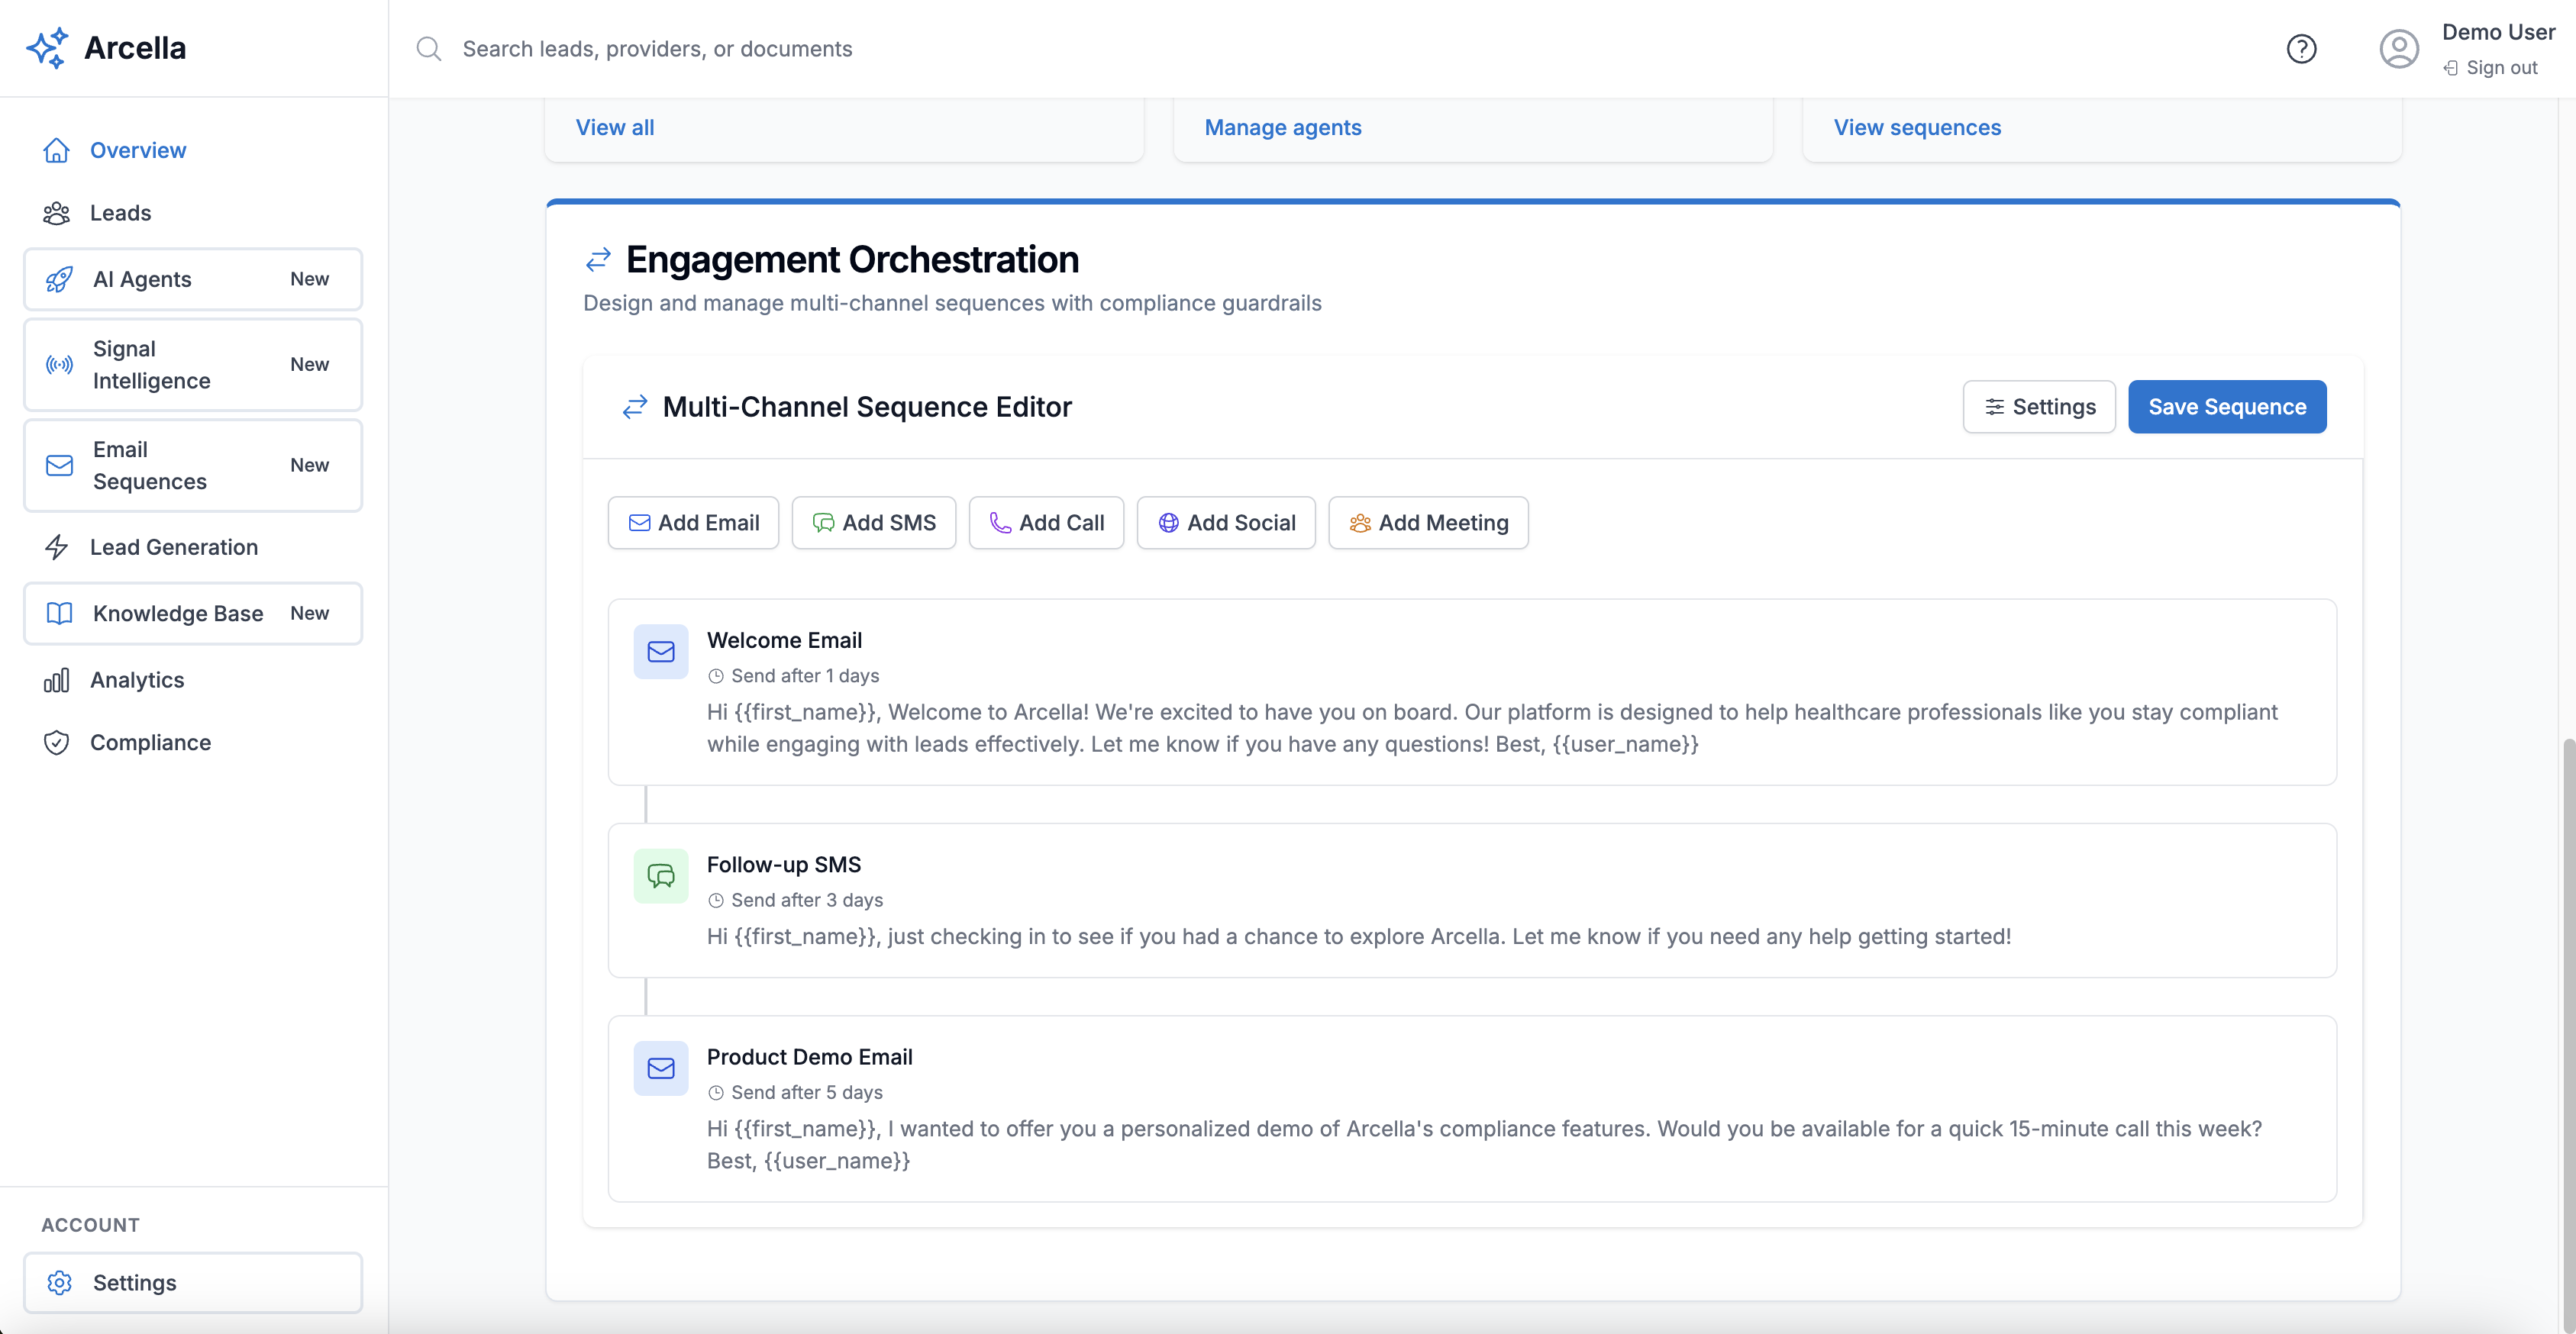Click the Follow-up SMS chat bubble icon
The width and height of the screenshot is (2576, 1334).
[661, 876]
